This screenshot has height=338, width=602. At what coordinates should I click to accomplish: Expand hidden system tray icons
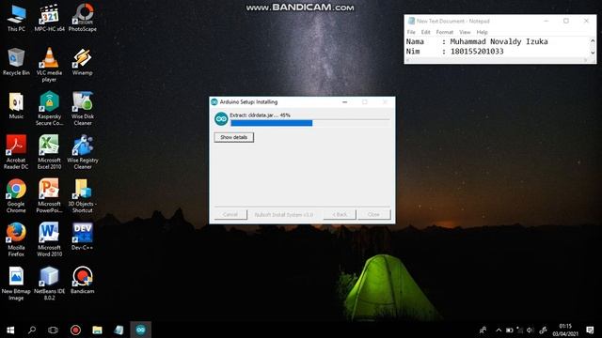[499, 330]
